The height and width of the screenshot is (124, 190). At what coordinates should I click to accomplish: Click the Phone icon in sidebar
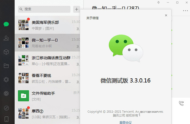pyautogui.click(x=6, y=119)
